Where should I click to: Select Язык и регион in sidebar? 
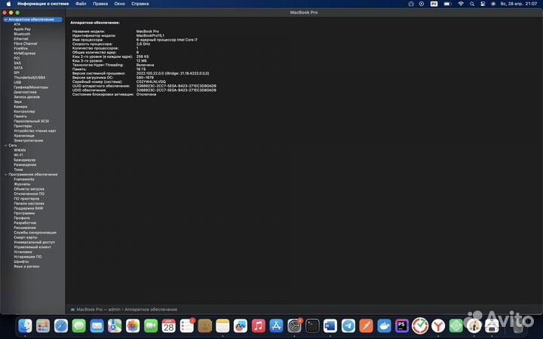tap(26, 267)
